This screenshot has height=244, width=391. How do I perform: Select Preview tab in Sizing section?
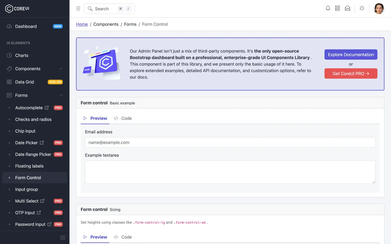tap(95, 237)
